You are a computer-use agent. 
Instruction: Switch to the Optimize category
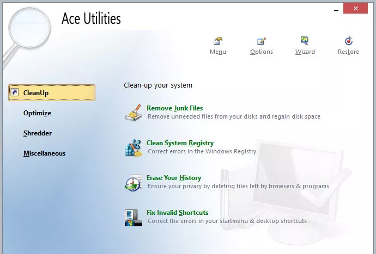coord(37,113)
